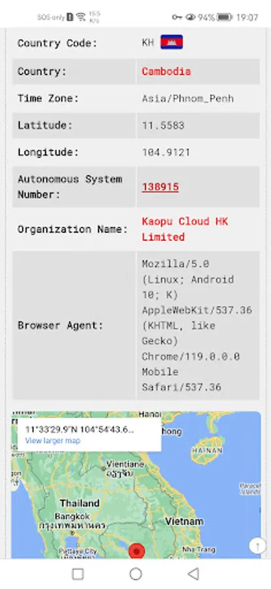Tap the 19:07 clock in status bar
271x589 pixels.
pos(247,17)
